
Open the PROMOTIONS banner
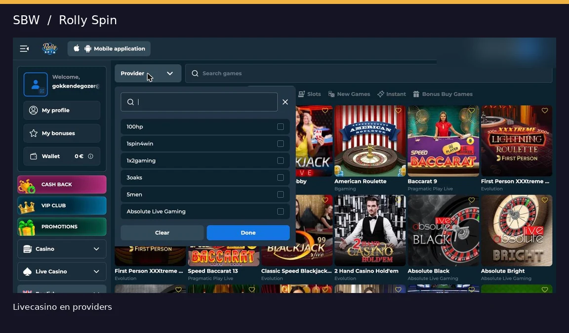click(62, 227)
